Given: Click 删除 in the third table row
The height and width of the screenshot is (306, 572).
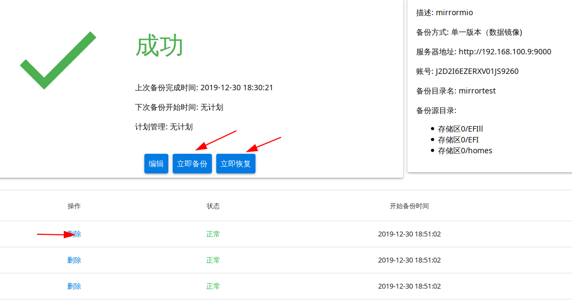Looking at the screenshot, I should coord(74,286).
